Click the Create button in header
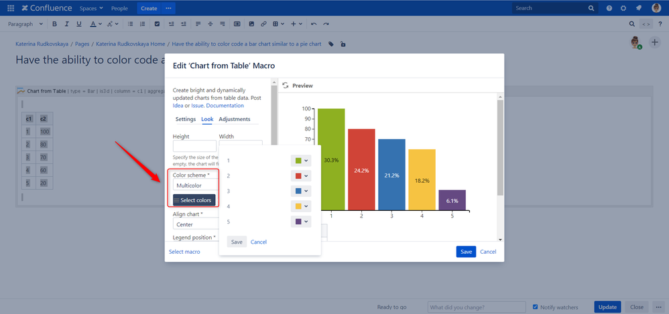This screenshot has width=669, height=314. 149,8
